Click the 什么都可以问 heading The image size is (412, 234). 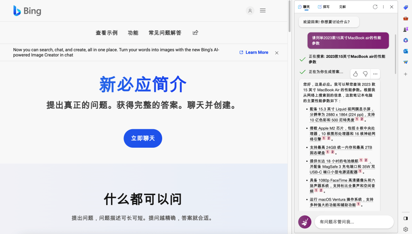(143, 199)
